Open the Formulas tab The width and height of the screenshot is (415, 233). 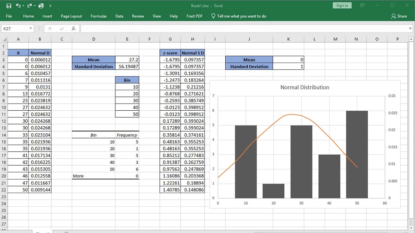tap(99, 16)
